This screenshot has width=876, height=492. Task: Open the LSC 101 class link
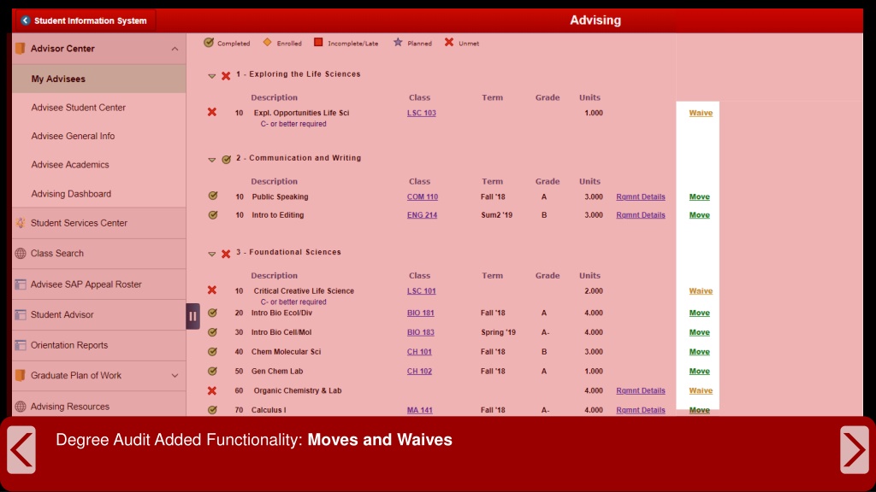tap(421, 290)
